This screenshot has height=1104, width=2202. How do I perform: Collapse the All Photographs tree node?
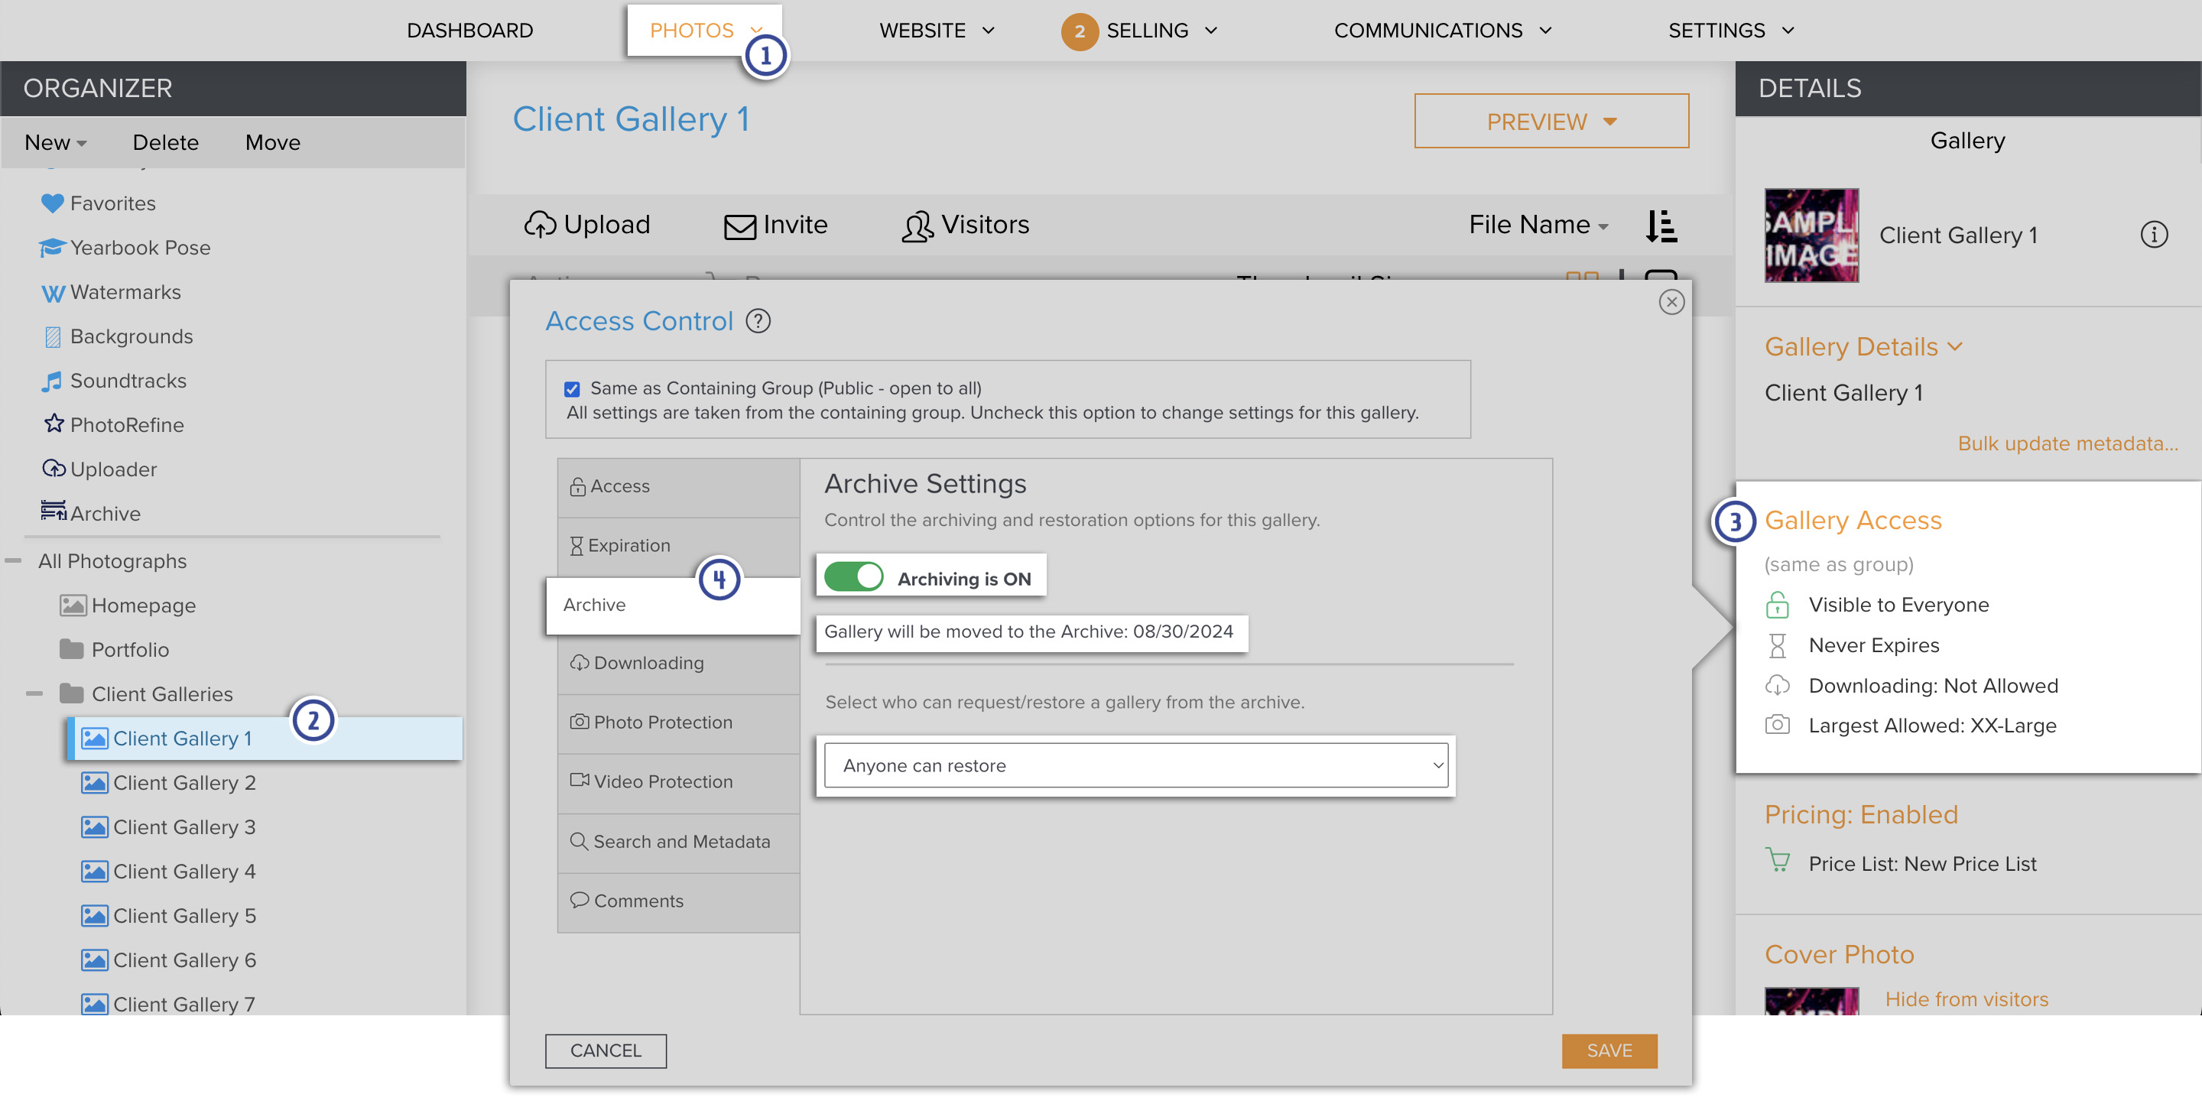(x=13, y=561)
